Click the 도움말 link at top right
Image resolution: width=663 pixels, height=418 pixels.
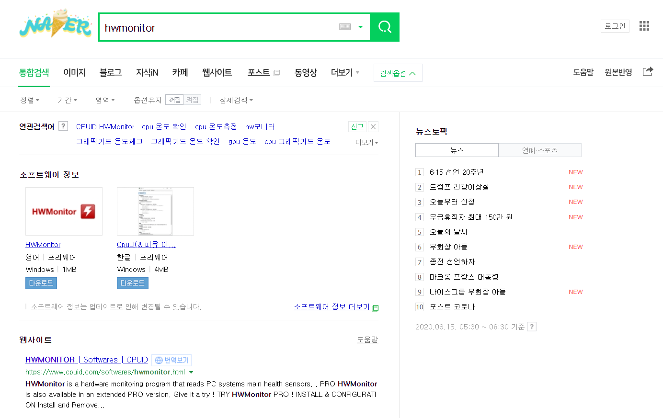583,72
